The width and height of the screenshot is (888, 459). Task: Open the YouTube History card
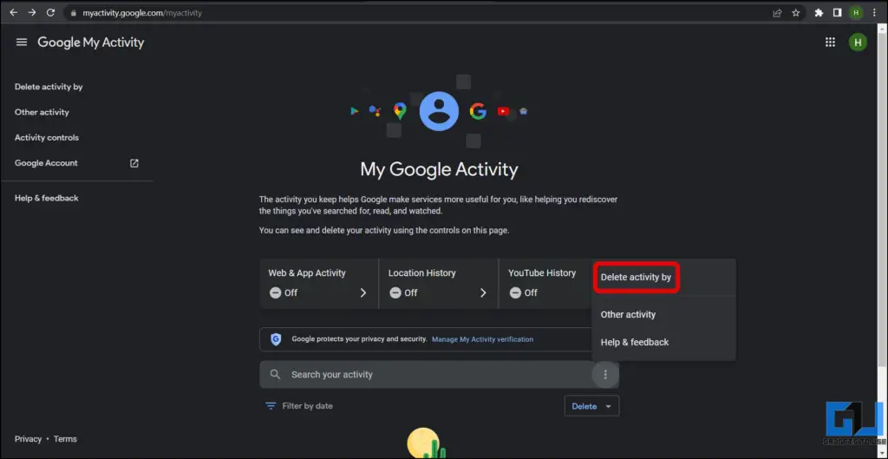545,284
